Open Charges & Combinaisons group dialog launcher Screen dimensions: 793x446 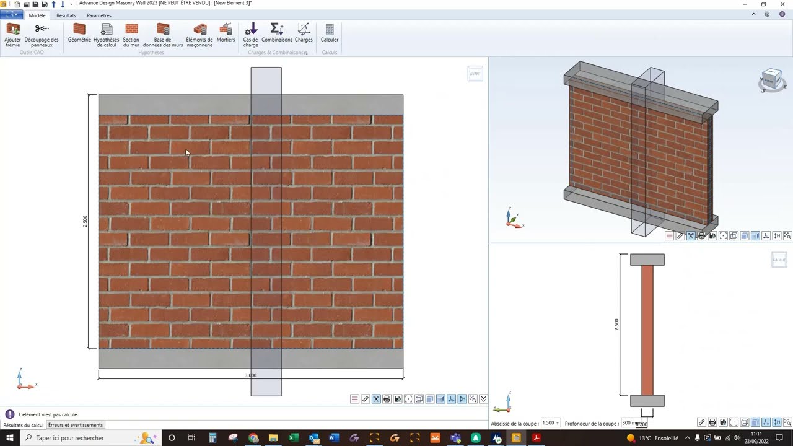306,53
